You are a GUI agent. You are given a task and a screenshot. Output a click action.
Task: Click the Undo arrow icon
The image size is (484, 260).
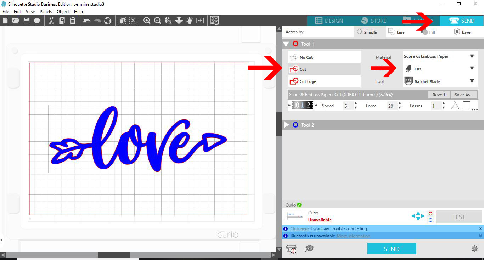87,21
